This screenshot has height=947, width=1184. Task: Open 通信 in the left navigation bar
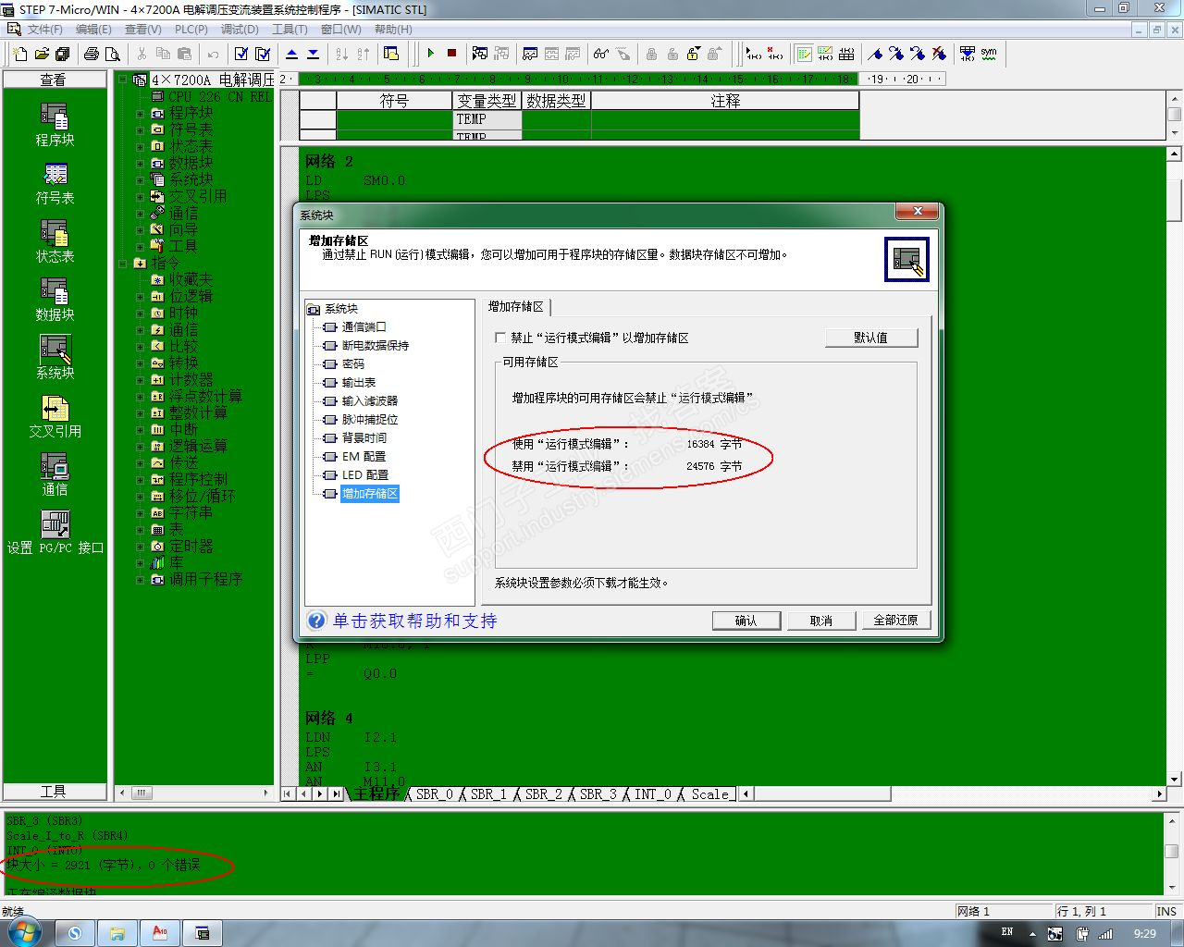tap(55, 474)
